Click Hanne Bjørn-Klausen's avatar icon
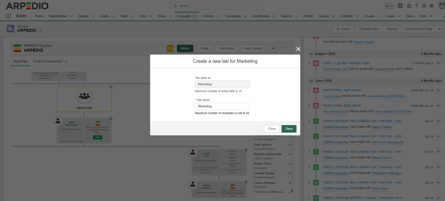This screenshot has width=445, height=201. [58, 121]
